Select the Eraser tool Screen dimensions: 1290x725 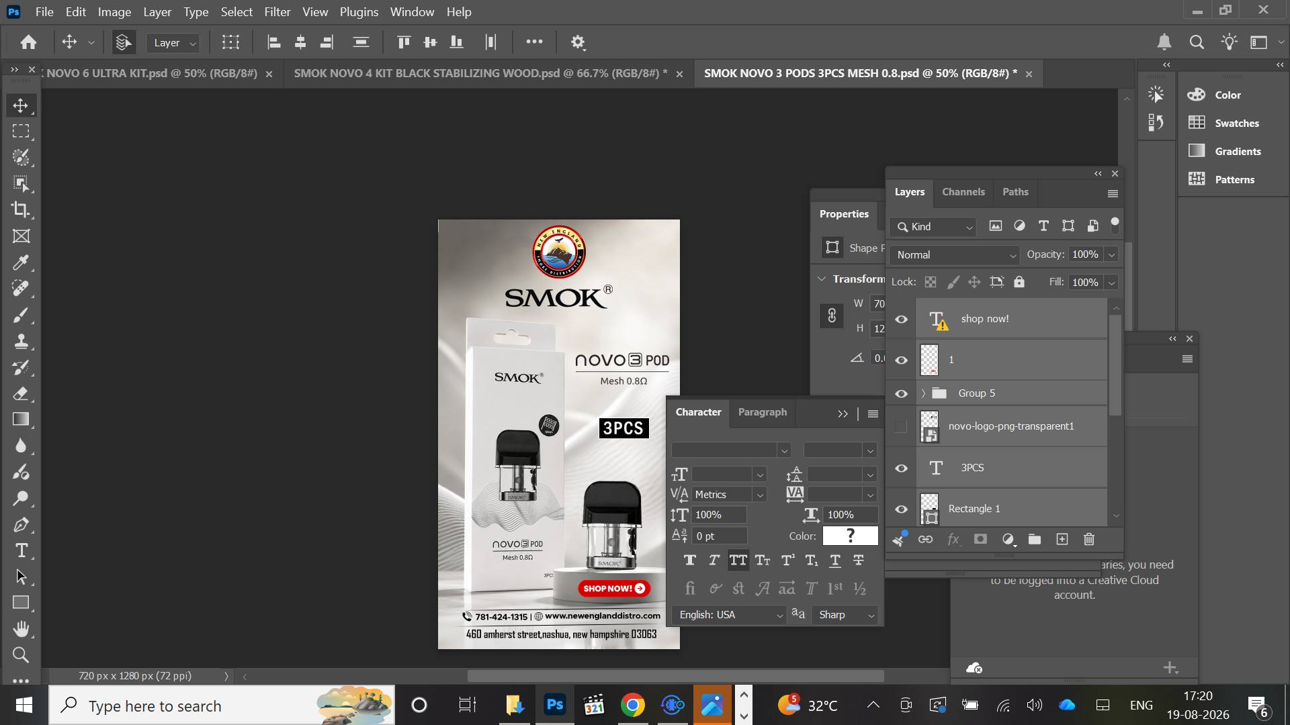tap(21, 393)
